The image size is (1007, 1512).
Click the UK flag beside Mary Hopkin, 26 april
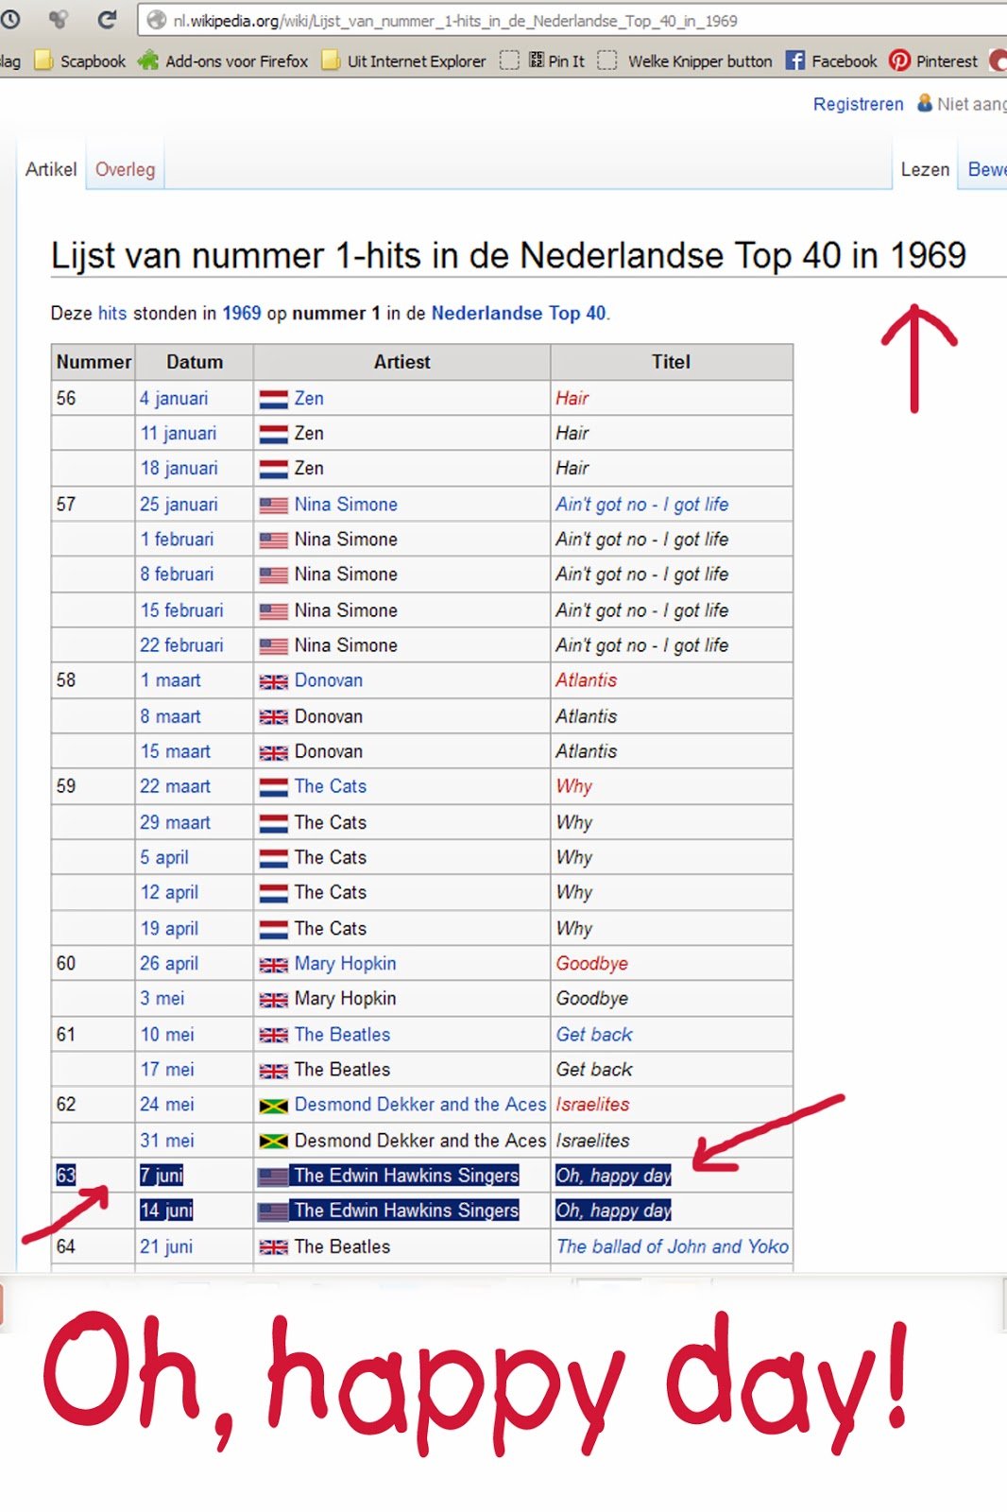pos(273,965)
